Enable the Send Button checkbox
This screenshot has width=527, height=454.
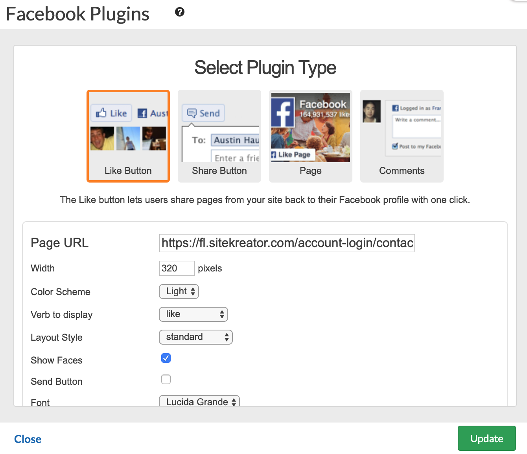(x=166, y=379)
